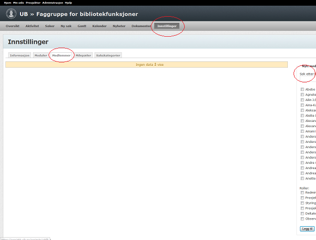Check the box next to Abebe

pyautogui.click(x=302, y=90)
